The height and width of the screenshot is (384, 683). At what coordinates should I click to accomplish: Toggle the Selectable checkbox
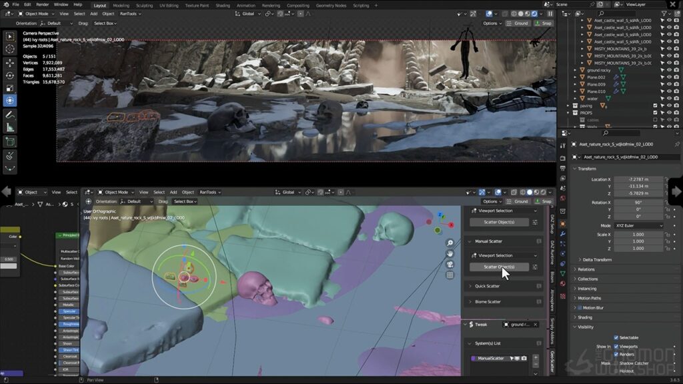click(x=616, y=337)
